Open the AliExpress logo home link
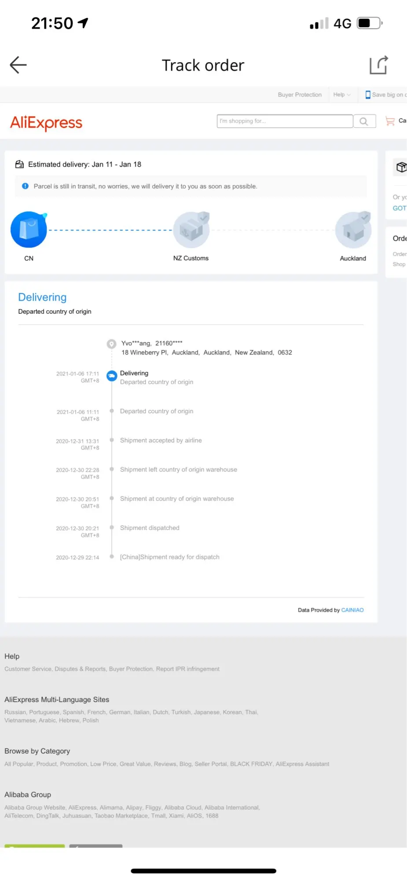 (x=46, y=122)
